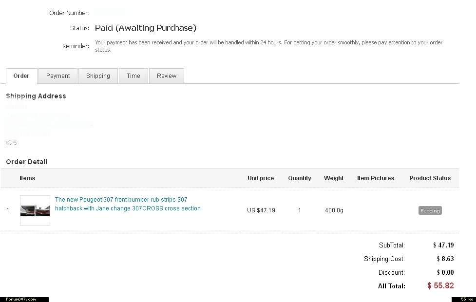This screenshot has width=476, height=302.
Task: Click the Unit price column header
Action: coord(261,178)
